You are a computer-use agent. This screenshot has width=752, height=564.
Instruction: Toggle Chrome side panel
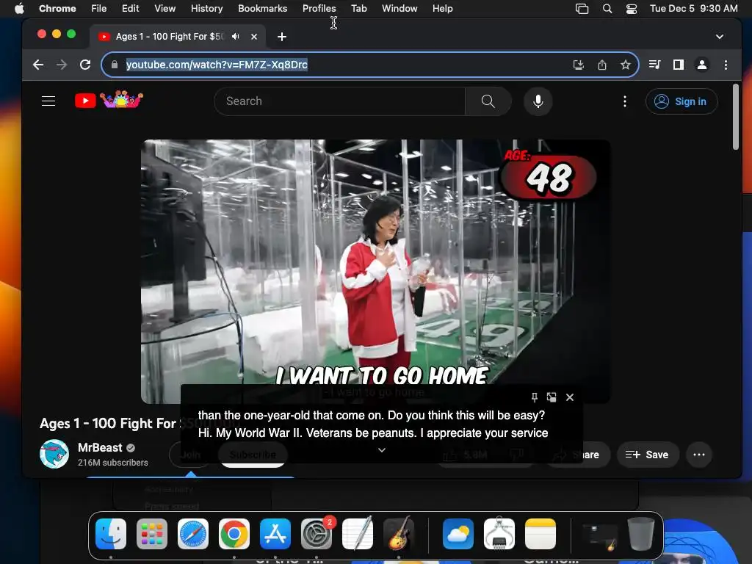[678, 65]
